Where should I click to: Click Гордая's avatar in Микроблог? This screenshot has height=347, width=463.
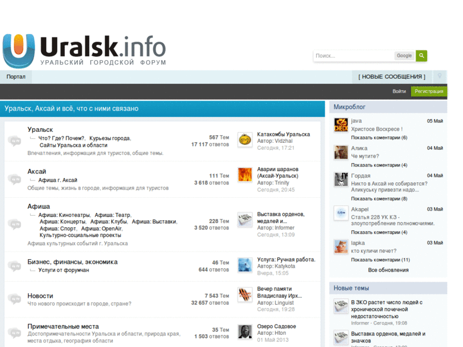point(341,180)
